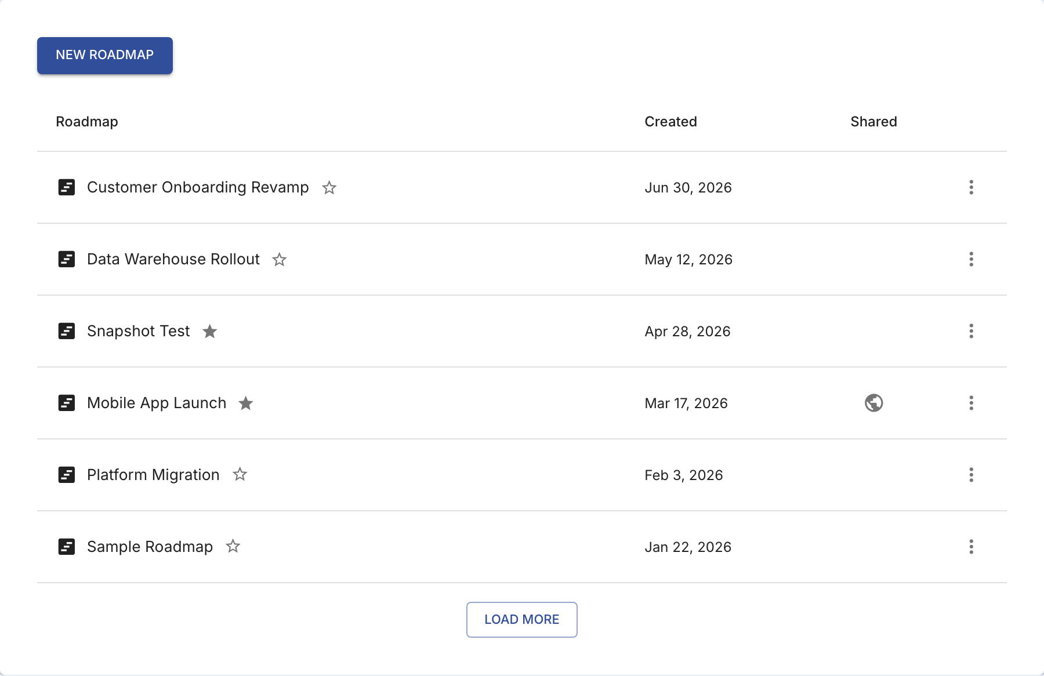Load more roadmaps with LOAD MORE button

point(522,620)
